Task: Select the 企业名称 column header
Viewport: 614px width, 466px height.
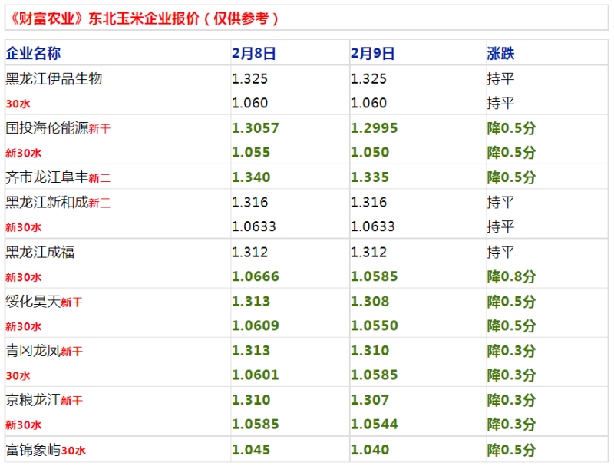Action: [x=33, y=53]
